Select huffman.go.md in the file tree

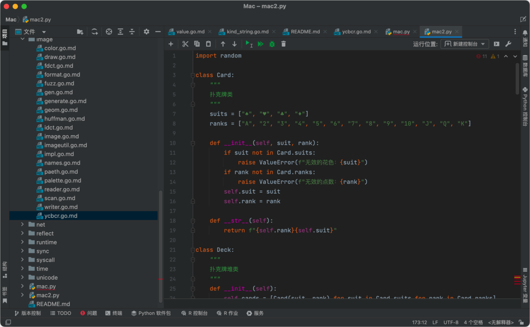64,119
